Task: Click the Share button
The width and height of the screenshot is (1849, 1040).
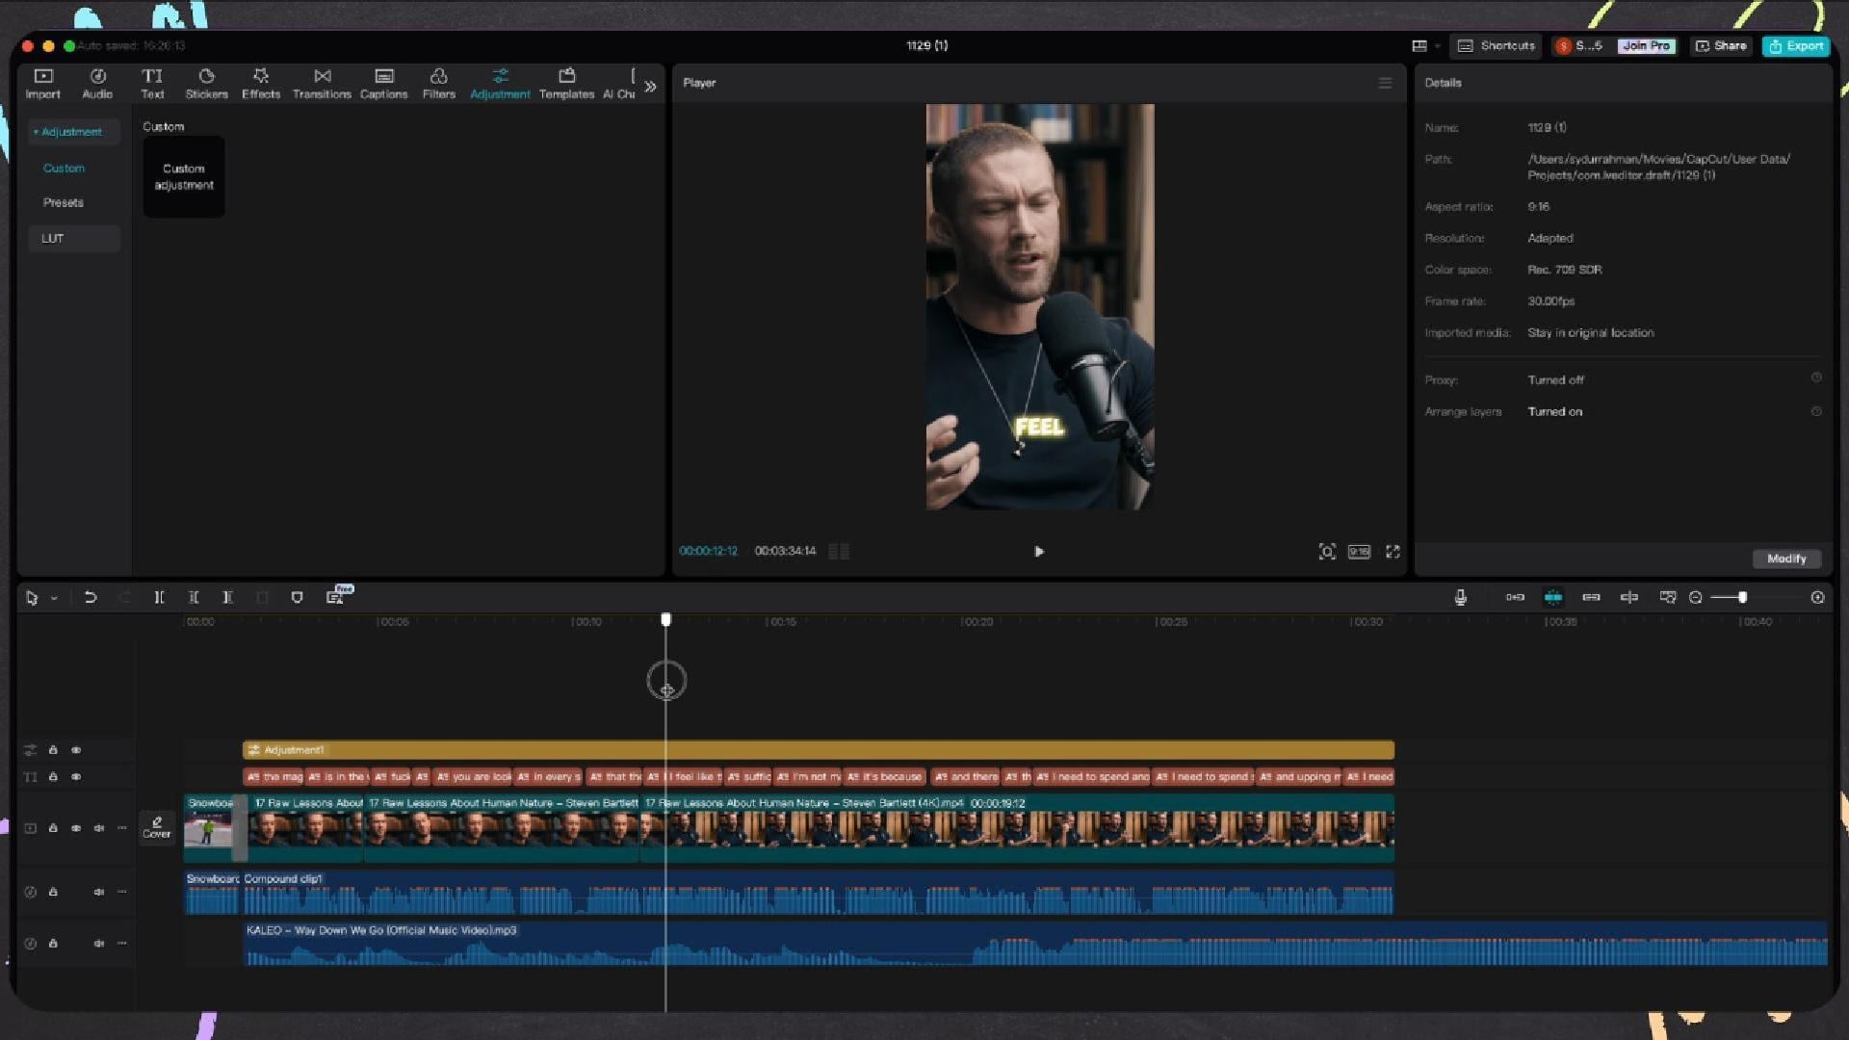Action: 1721,46
